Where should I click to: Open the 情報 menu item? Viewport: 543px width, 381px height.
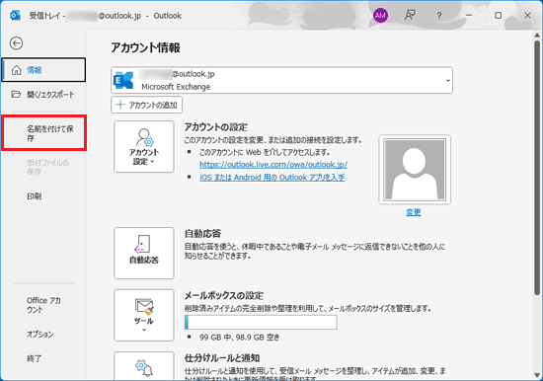(x=43, y=70)
